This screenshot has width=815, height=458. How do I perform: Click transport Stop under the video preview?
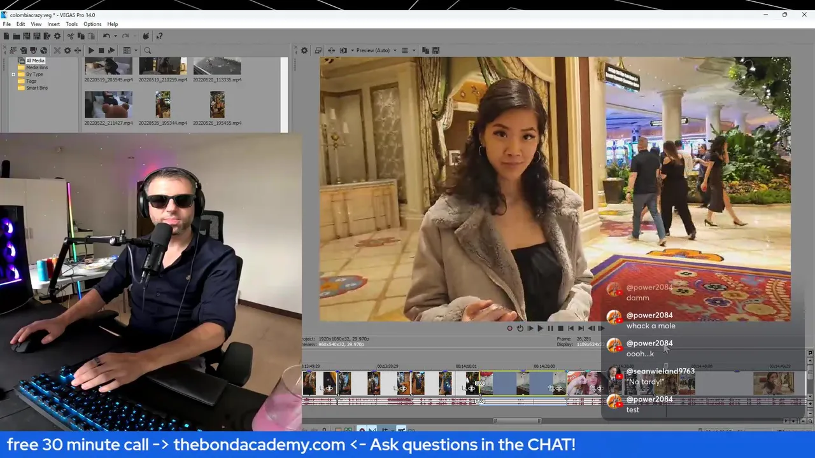pyautogui.click(x=561, y=328)
